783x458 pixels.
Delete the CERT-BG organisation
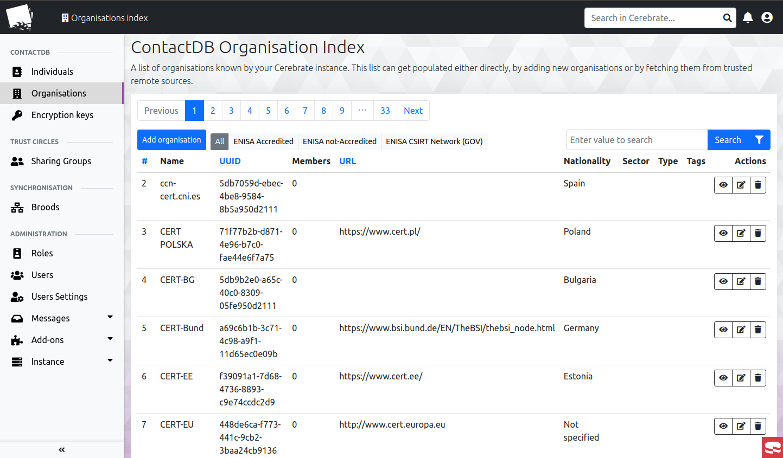(x=758, y=281)
